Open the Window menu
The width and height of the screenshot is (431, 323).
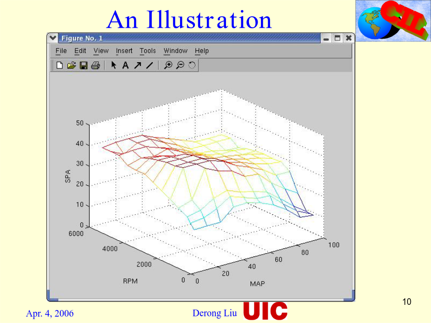pos(175,51)
